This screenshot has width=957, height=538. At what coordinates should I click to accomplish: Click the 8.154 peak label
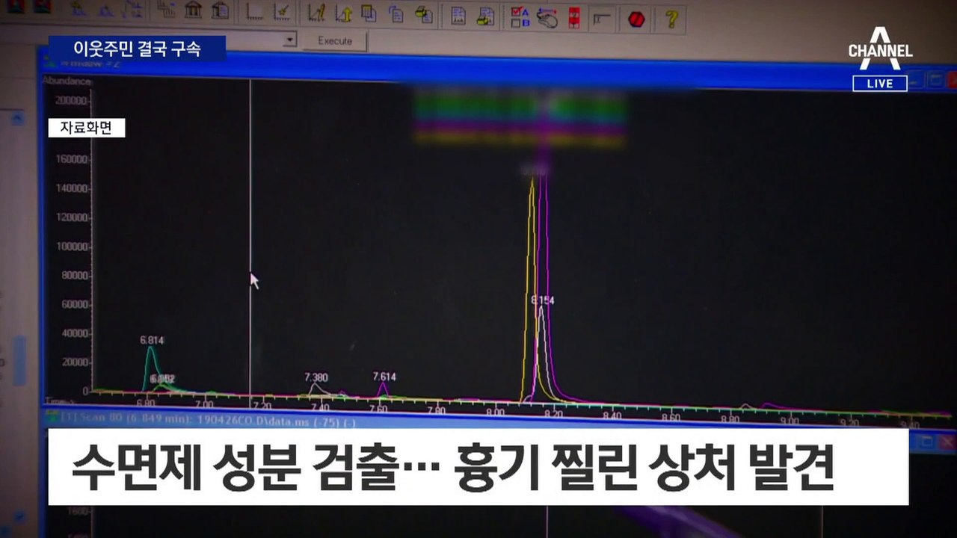point(543,300)
